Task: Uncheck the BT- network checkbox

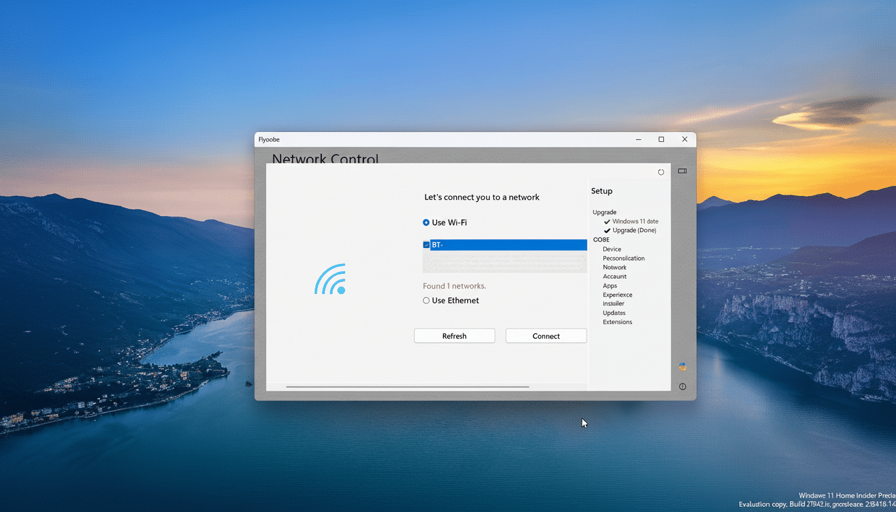Action: (x=427, y=244)
